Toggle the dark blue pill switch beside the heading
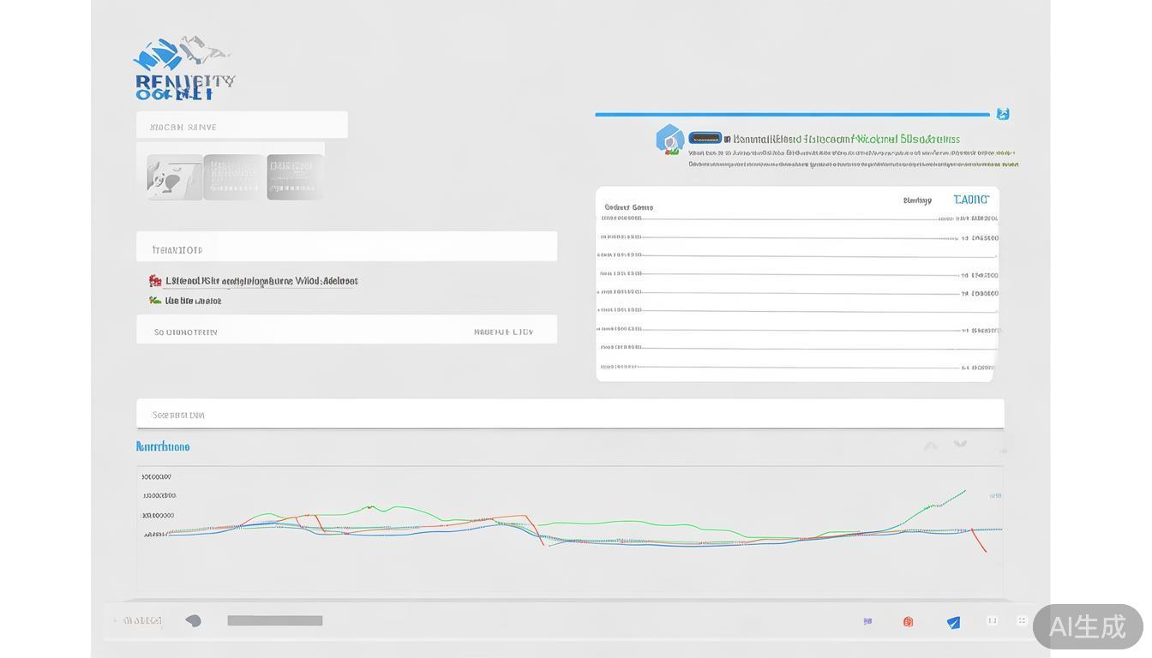Viewport: 1152px width, 658px height. pos(705,138)
